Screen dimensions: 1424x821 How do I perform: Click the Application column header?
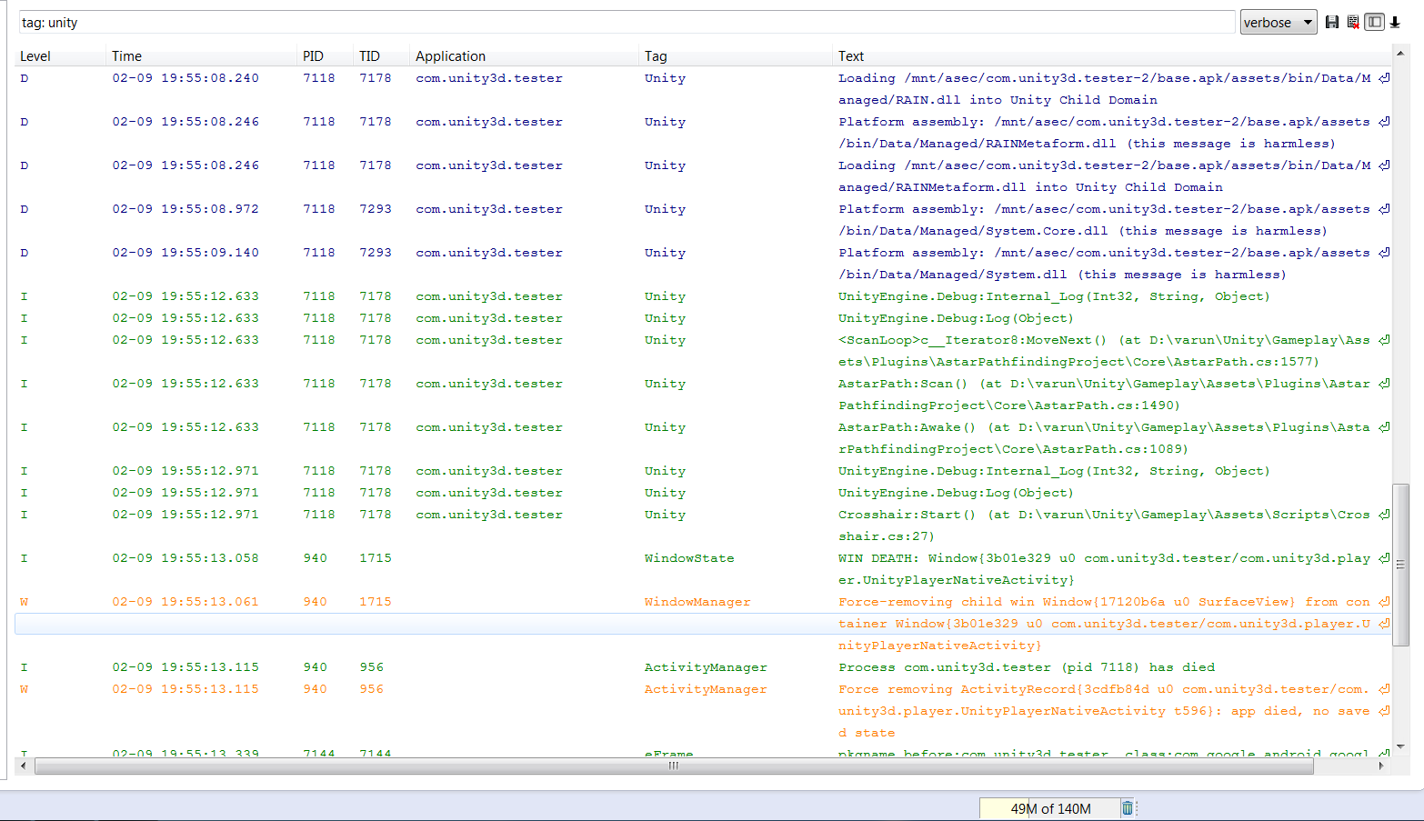pos(450,55)
